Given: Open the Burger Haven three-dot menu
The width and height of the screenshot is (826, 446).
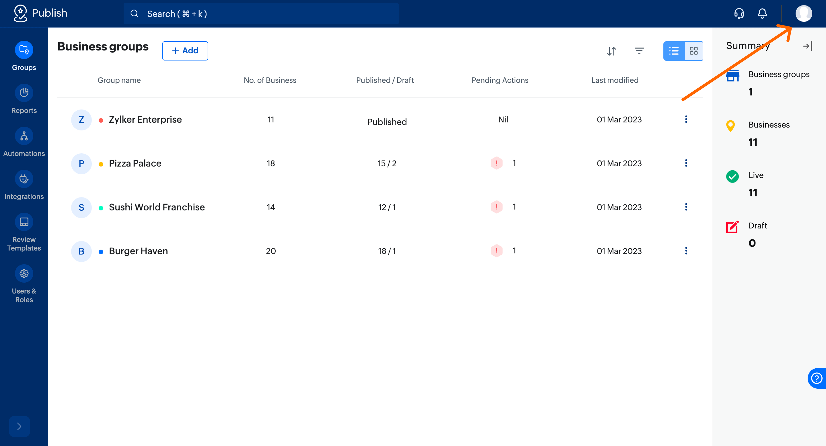Looking at the screenshot, I should coord(686,251).
